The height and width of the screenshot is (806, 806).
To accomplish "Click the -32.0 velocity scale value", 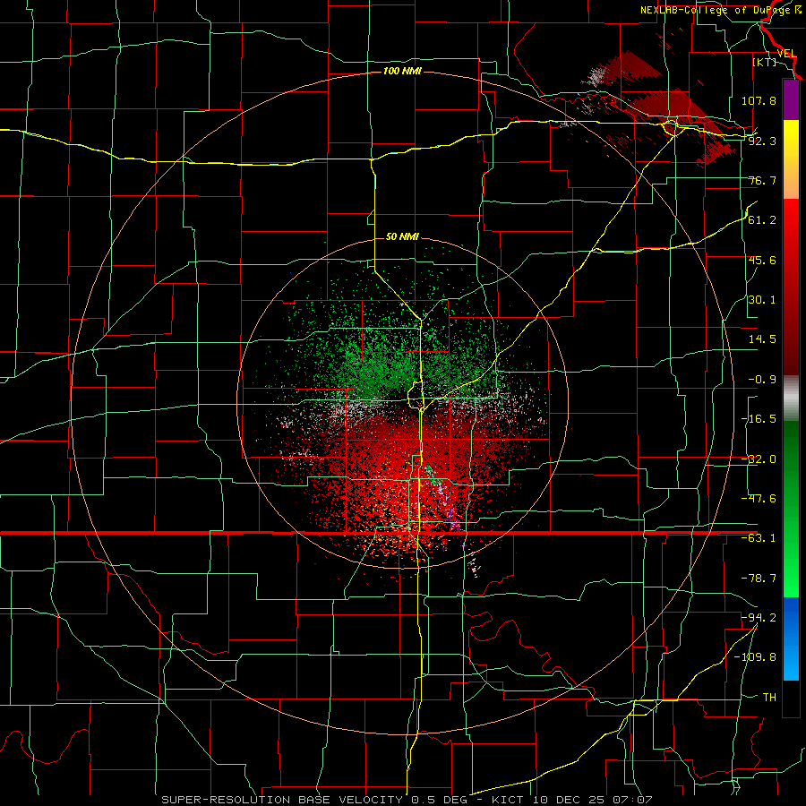I will point(759,459).
